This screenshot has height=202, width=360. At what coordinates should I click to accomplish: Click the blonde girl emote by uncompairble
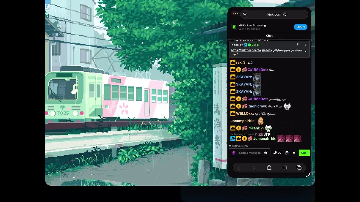point(261,121)
